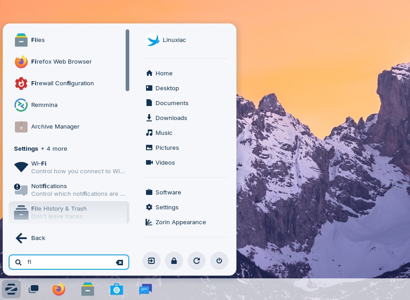
Task: Click the search field containing "fi"
Action: pyautogui.click(x=69, y=262)
